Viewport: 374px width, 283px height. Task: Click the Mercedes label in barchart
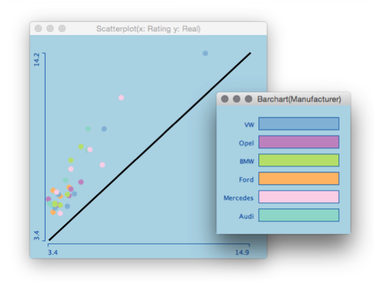click(x=238, y=198)
